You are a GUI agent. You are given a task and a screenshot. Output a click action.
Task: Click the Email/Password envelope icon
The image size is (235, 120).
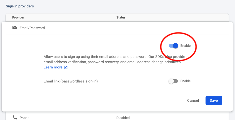[x=15, y=27]
